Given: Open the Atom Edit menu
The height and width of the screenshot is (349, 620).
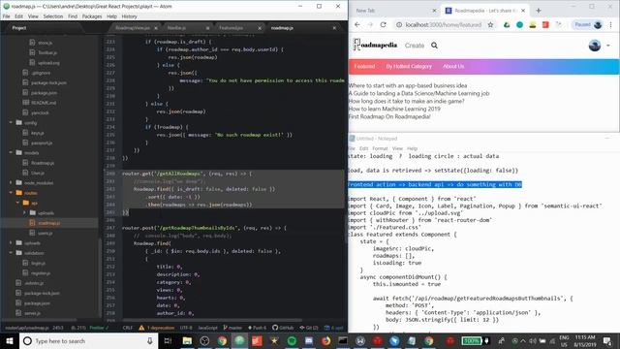Looking at the screenshot, I should coord(18,16).
